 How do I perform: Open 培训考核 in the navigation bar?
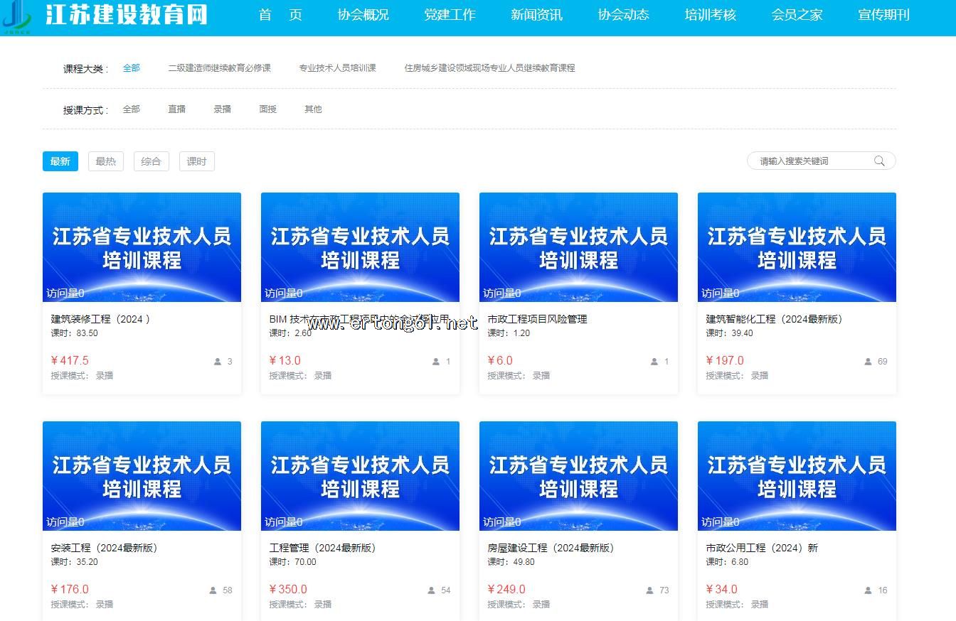tap(710, 15)
